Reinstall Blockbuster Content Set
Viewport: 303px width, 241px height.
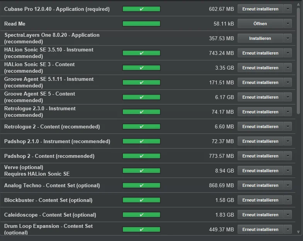pos(260,200)
